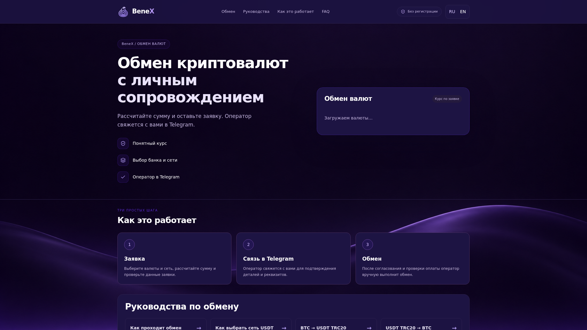Click the BeneX flame logo icon
The height and width of the screenshot is (330, 587).
click(123, 12)
